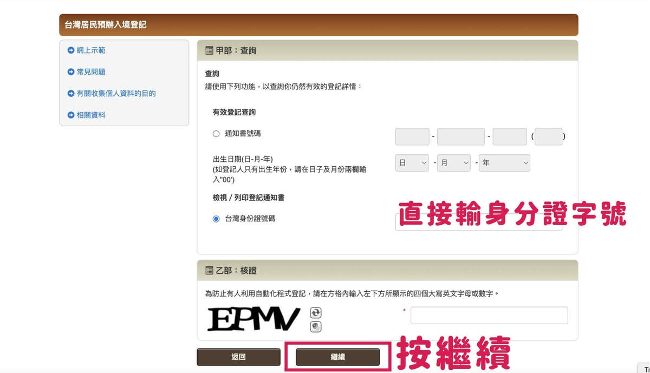Play the captcha audio icon
650x373 pixels.
tap(315, 326)
